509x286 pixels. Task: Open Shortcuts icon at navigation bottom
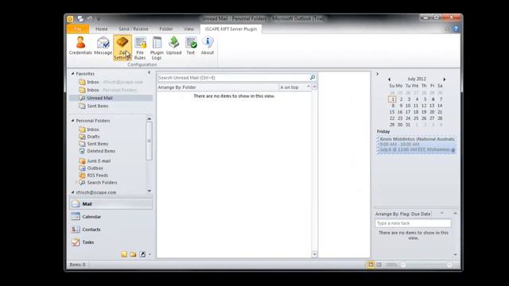[x=142, y=254]
